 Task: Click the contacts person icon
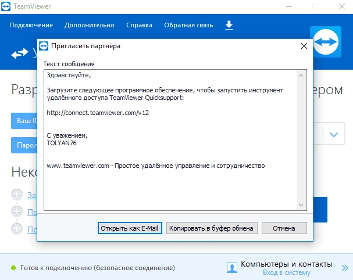click(x=232, y=268)
